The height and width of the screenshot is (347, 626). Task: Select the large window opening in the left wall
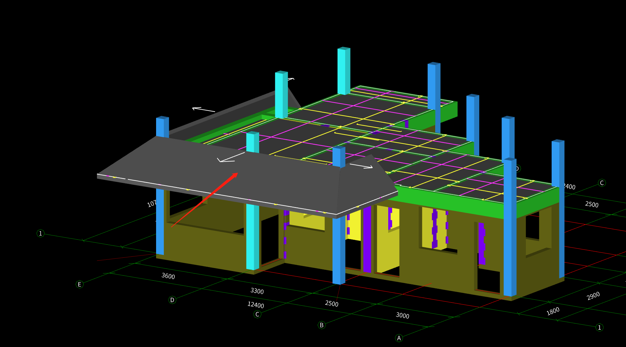pyautogui.click(x=205, y=213)
